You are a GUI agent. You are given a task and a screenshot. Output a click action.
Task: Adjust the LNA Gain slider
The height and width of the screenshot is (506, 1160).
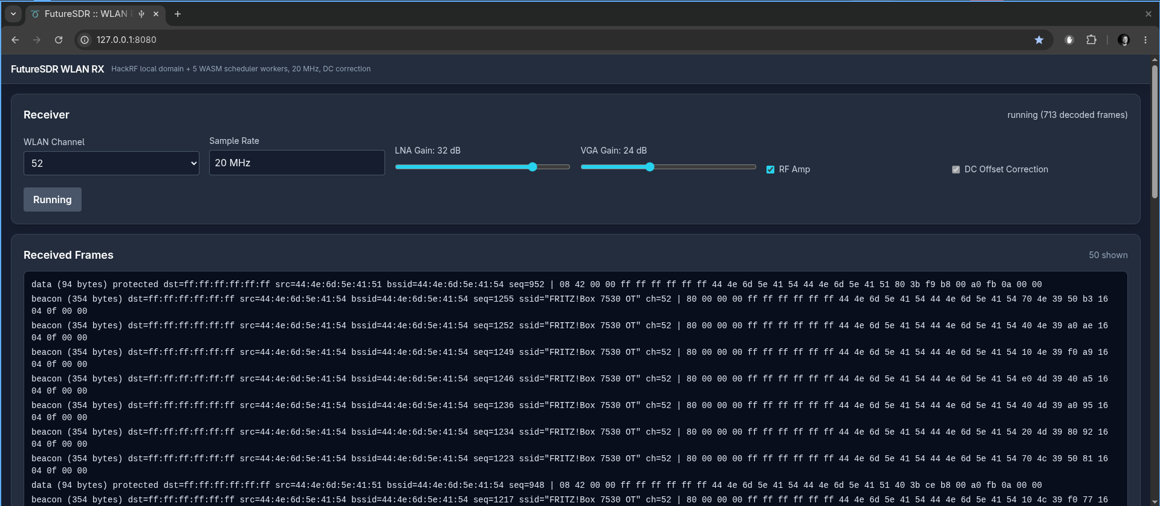(482, 167)
